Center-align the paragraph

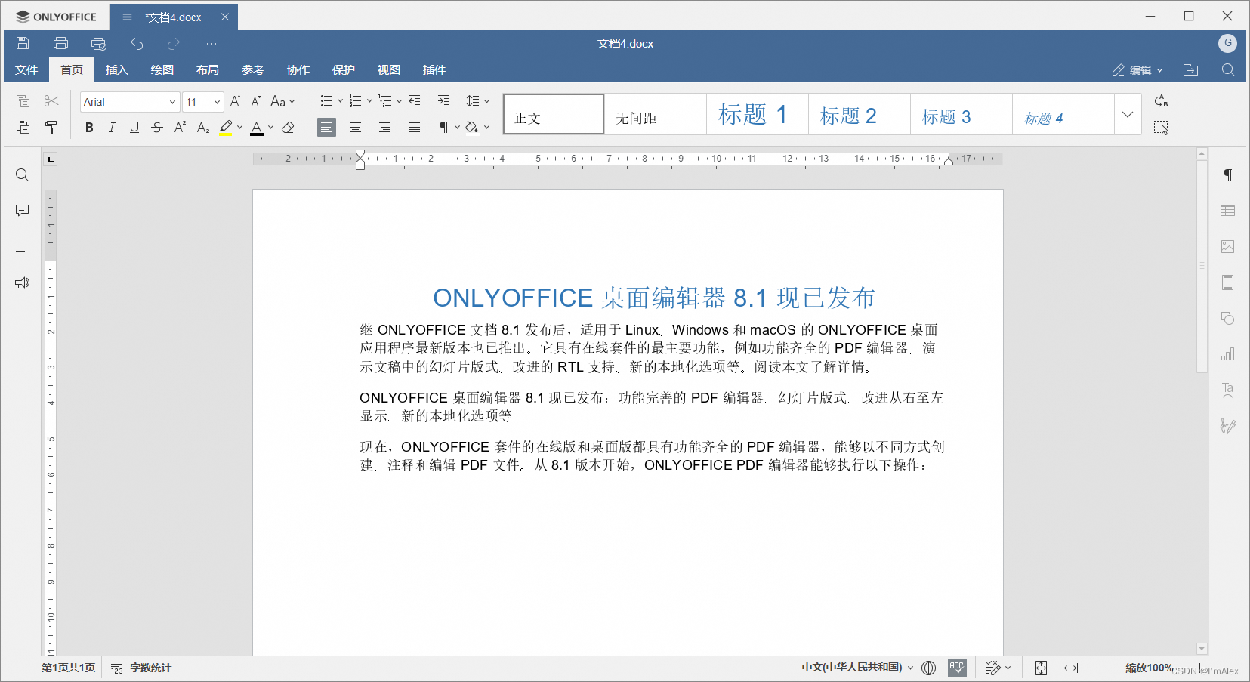click(355, 127)
